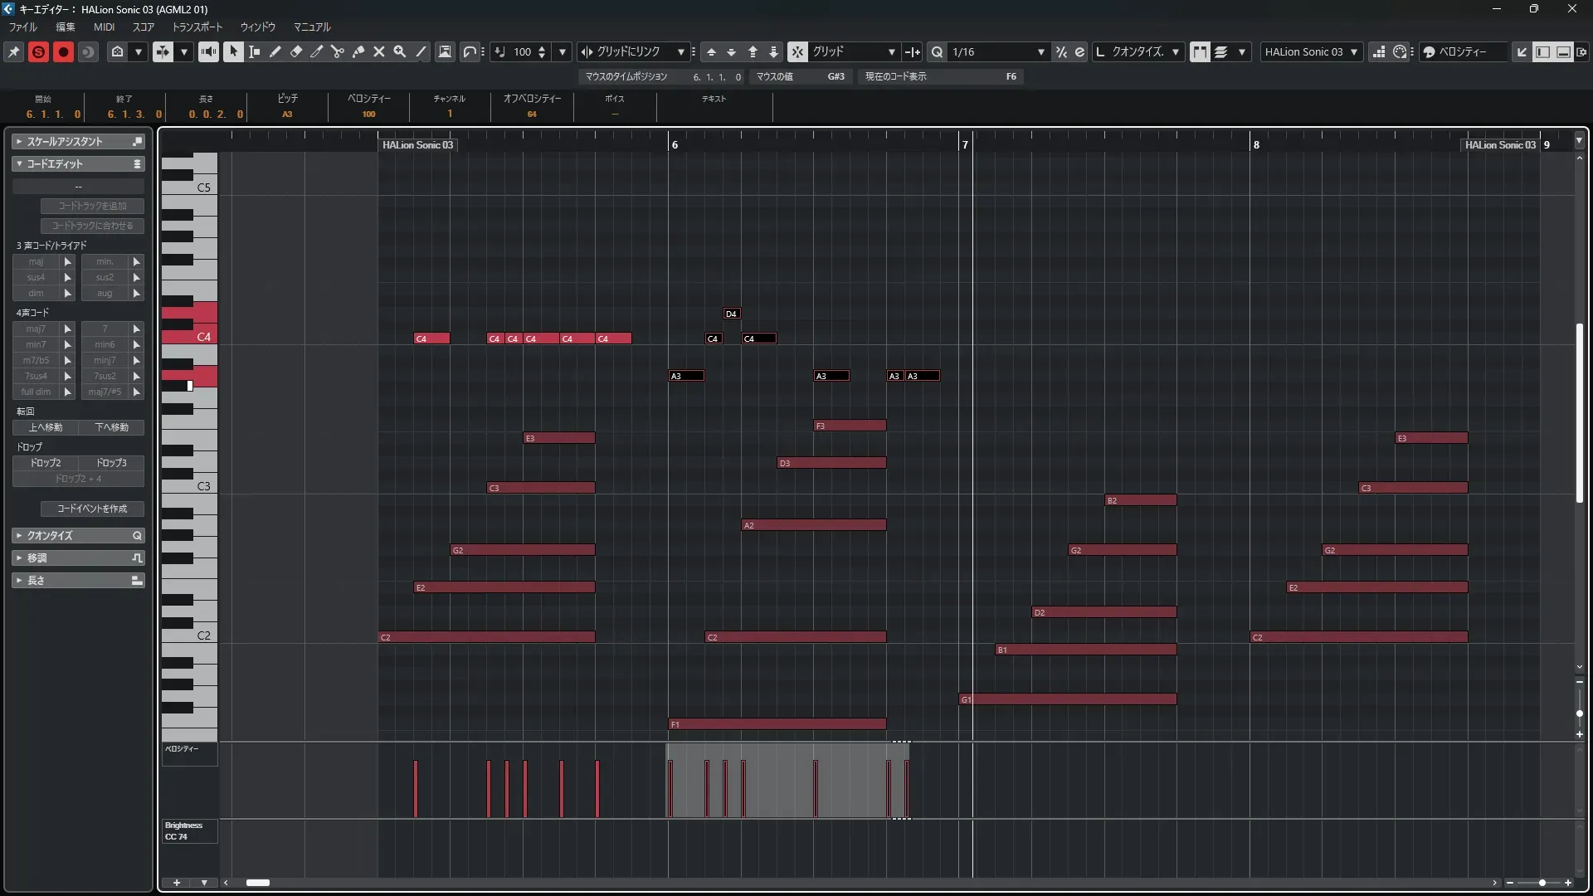Toggle the Record in Editor button
Image resolution: width=1593 pixels, height=896 pixels.
point(63,51)
